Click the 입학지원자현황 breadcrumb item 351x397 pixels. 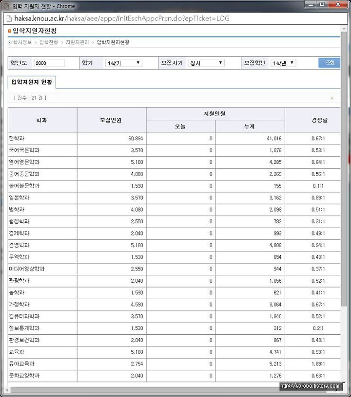tap(113, 42)
